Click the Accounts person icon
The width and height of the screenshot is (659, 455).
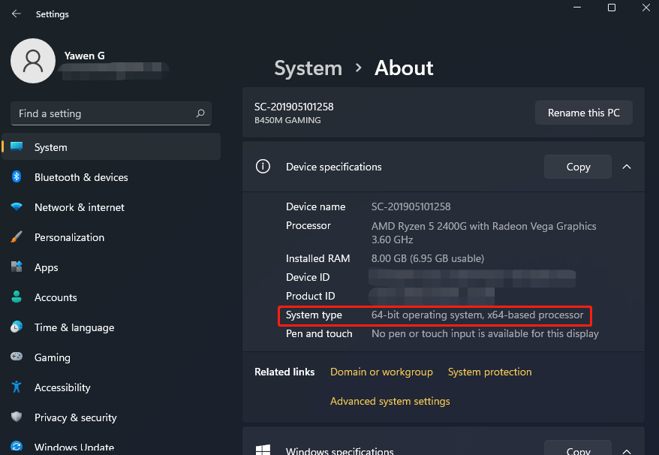(17, 297)
